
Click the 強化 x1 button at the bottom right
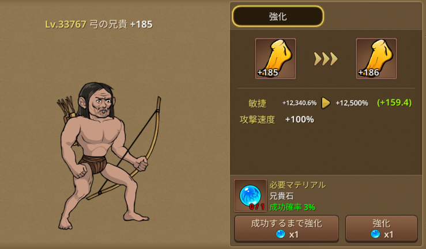pos(381,228)
